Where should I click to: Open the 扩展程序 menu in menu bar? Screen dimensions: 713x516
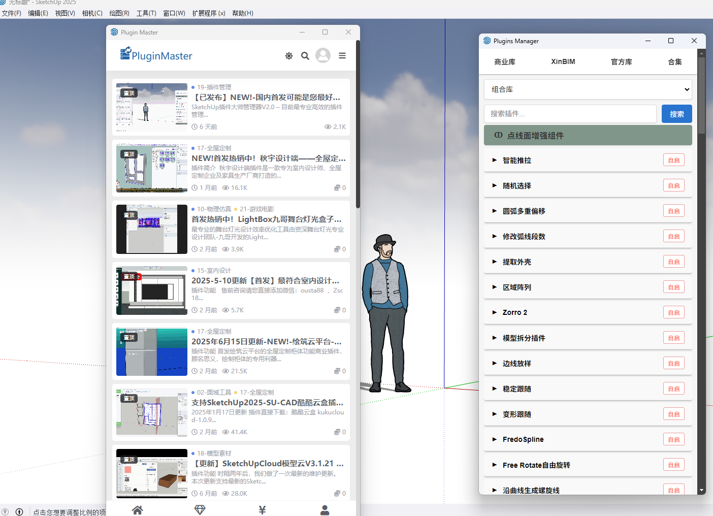(208, 13)
